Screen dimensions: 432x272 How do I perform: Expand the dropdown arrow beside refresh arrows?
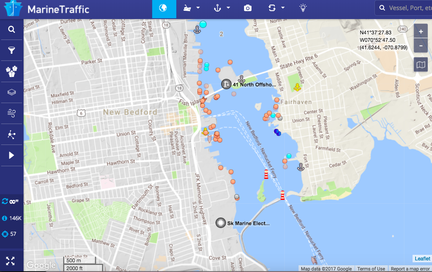coord(283,8)
